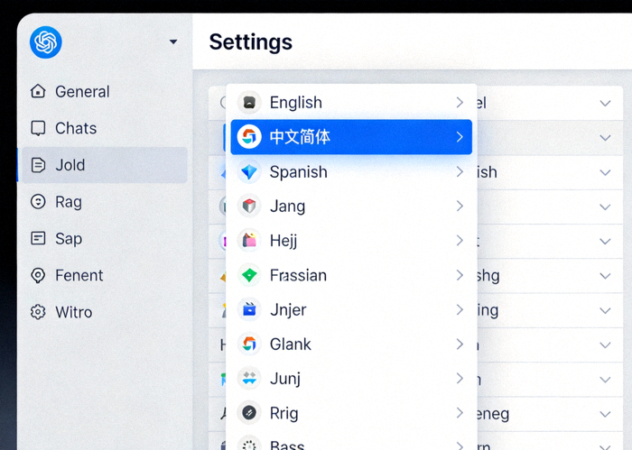Click the Glank list entry
This screenshot has height=450, width=632.
(291, 344)
